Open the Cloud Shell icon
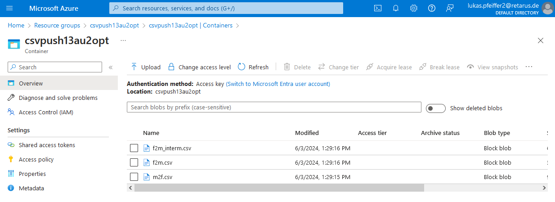Image resolution: width=555 pixels, height=202 pixels. click(378, 8)
